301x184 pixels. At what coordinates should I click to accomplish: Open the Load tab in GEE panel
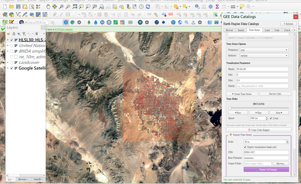(x=267, y=30)
